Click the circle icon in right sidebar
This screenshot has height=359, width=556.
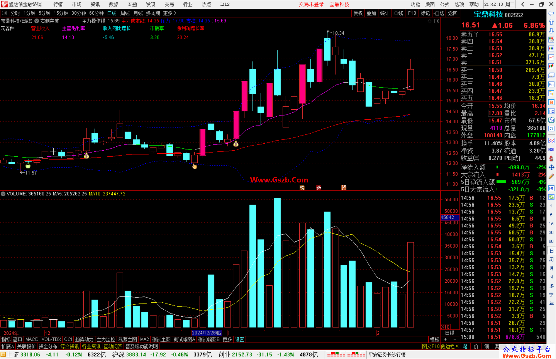(x=551, y=129)
